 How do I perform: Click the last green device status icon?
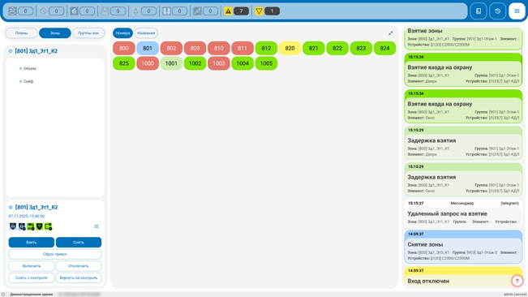(48, 226)
